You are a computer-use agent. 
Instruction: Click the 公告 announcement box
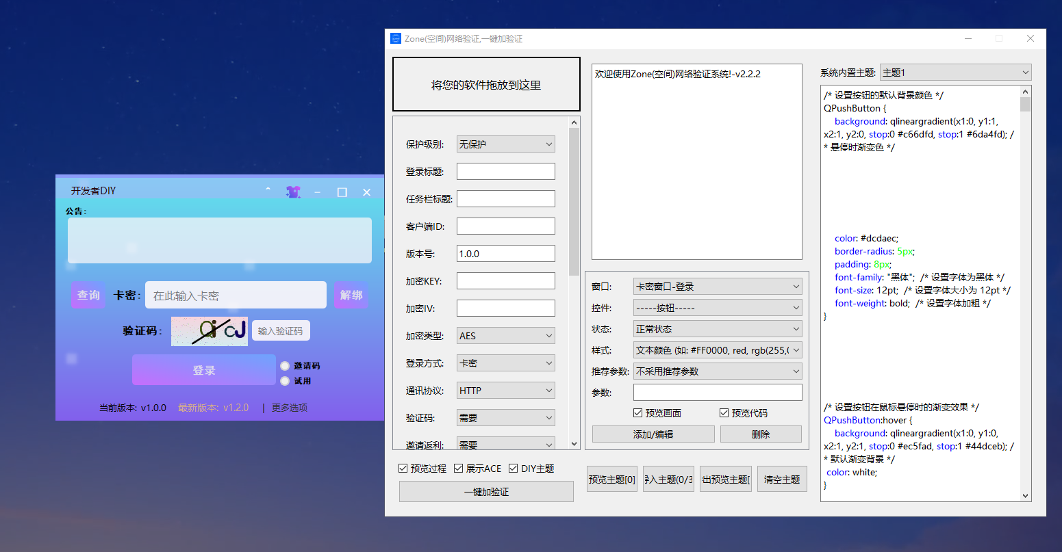point(220,240)
